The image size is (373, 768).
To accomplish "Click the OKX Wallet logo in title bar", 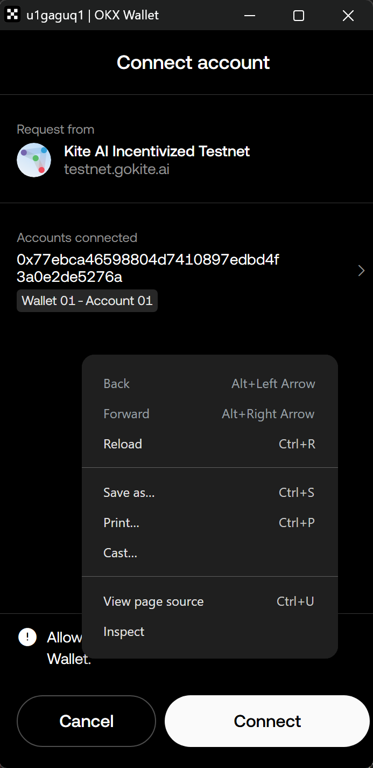I will coord(12,15).
